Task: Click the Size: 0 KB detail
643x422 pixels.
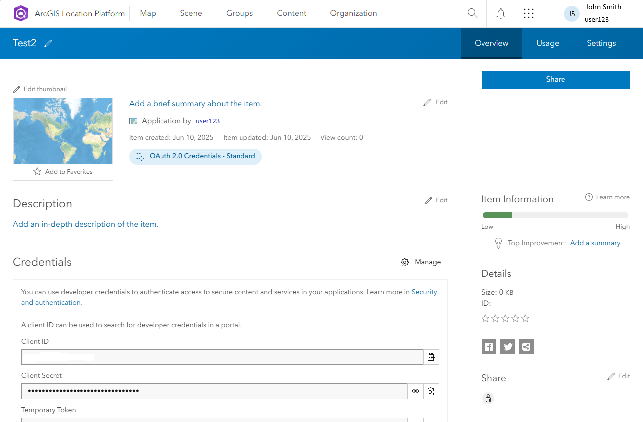Action: 497,293
